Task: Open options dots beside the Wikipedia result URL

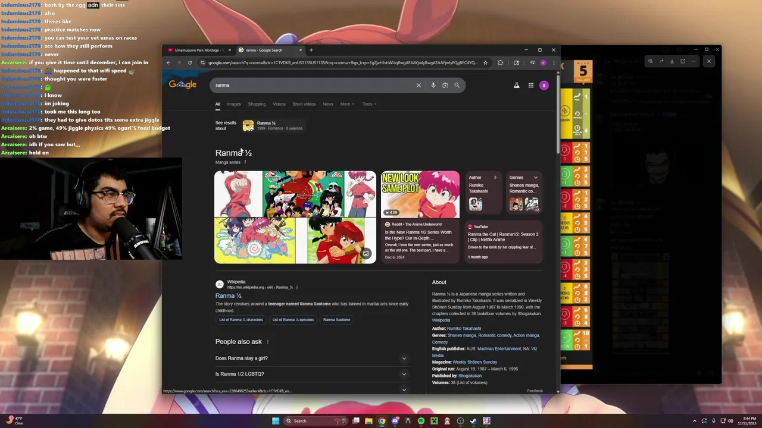Action: pos(296,287)
